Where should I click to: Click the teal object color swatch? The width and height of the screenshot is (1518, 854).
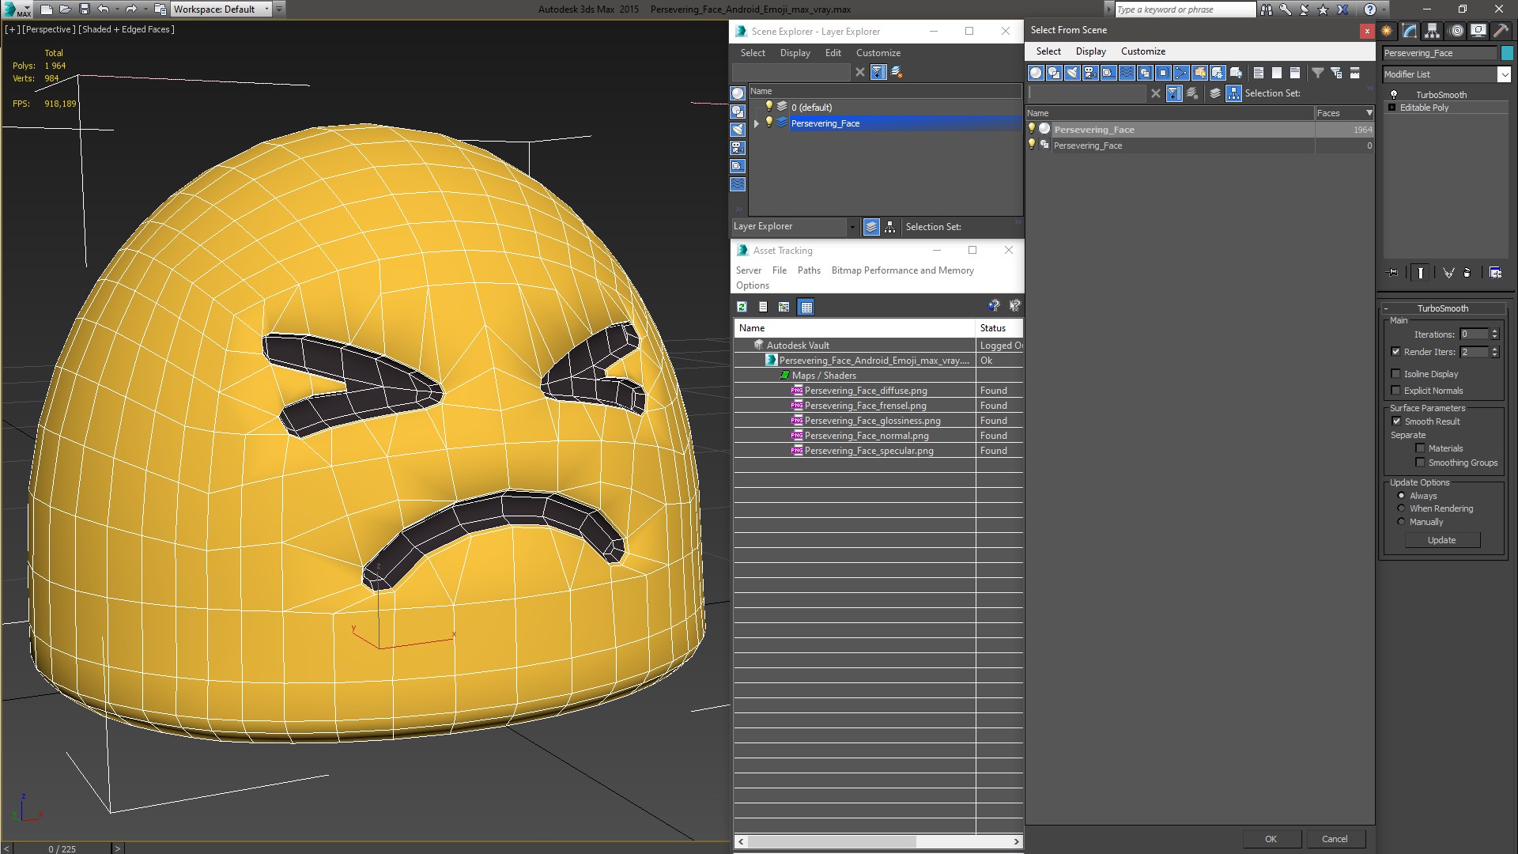[1507, 53]
